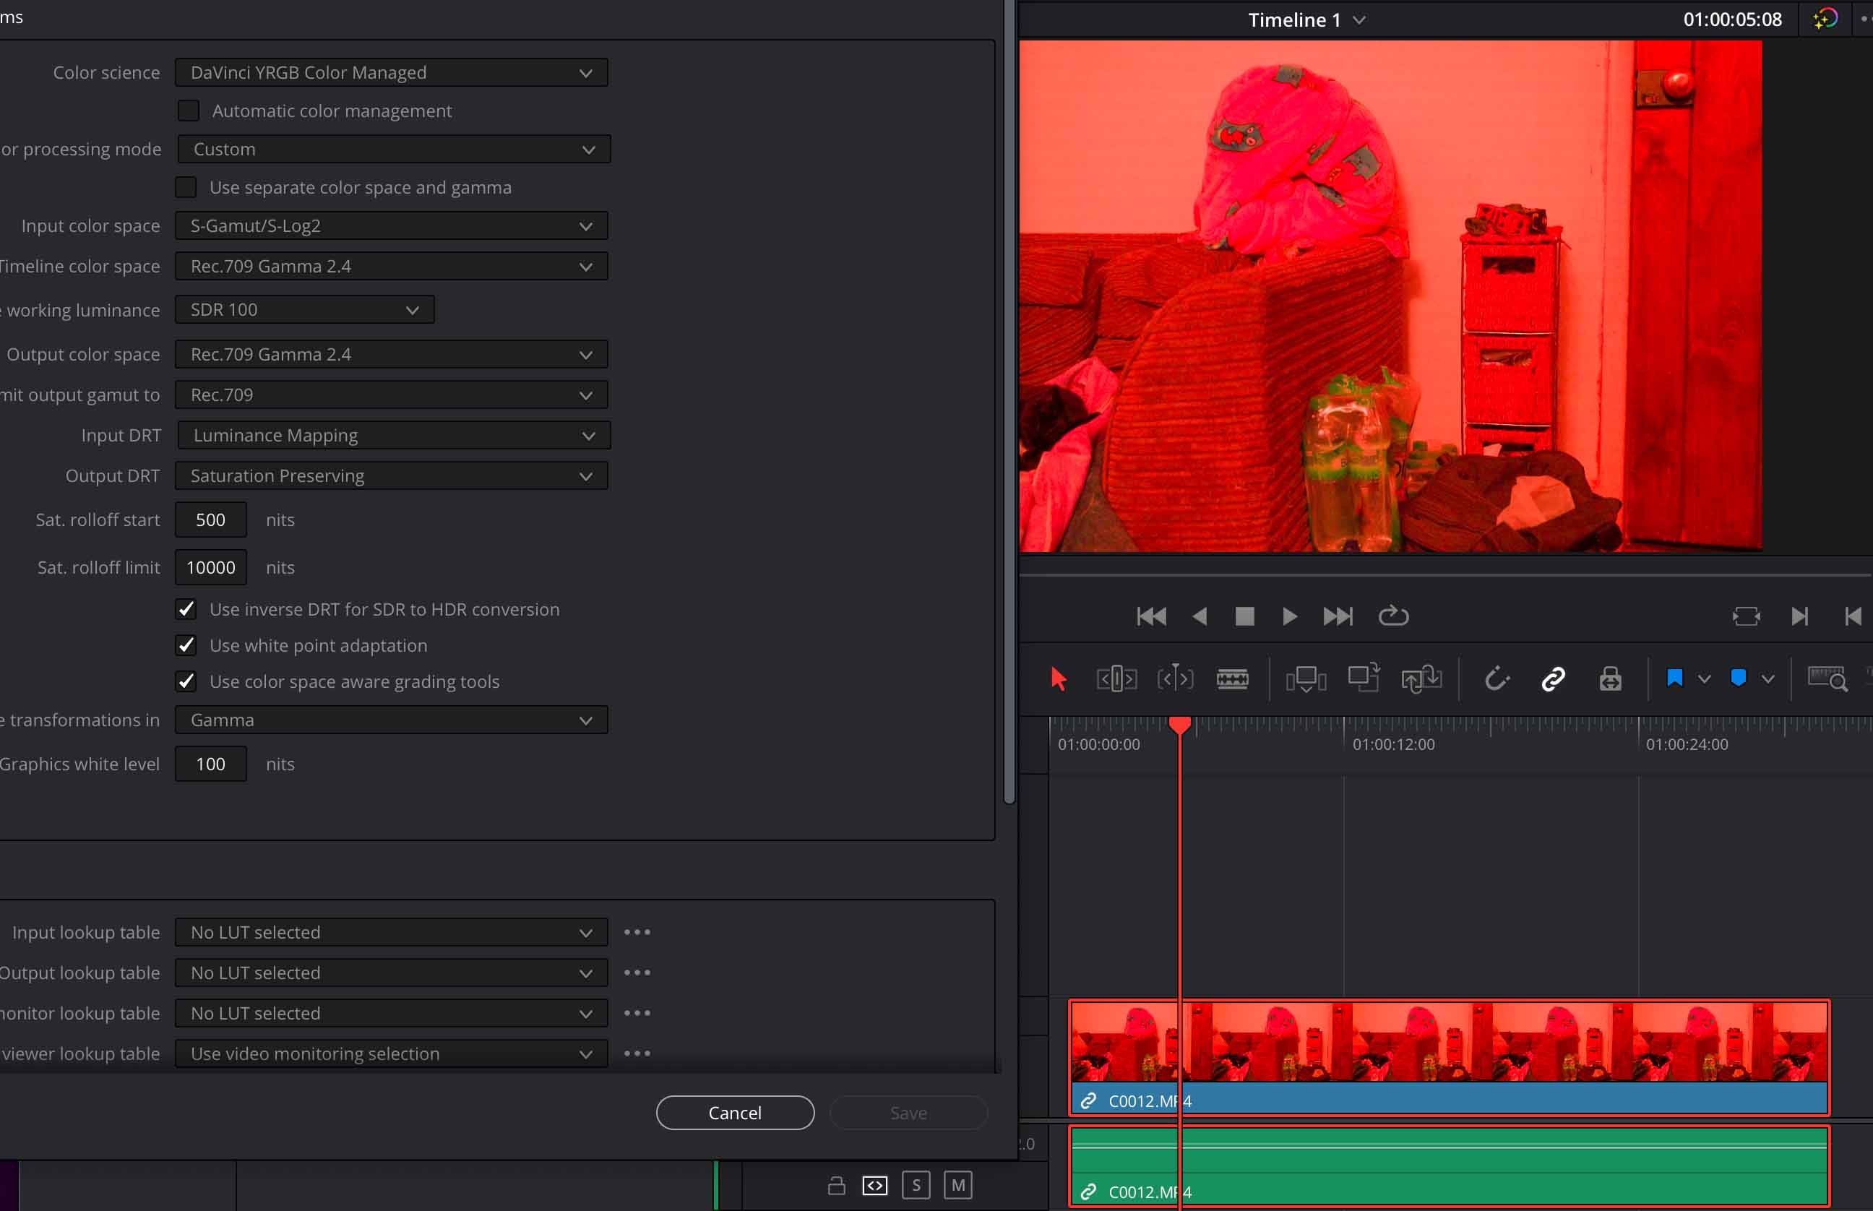Click the Graphics white level field
The image size is (1873, 1211).
211,764
